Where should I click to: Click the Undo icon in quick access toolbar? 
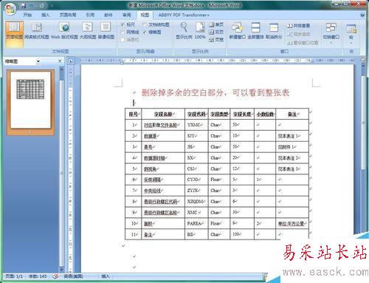point(32,5)
